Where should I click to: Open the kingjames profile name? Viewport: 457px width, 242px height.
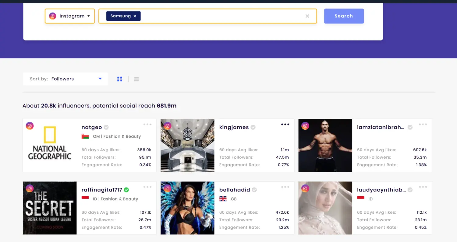tap(234, 127)
